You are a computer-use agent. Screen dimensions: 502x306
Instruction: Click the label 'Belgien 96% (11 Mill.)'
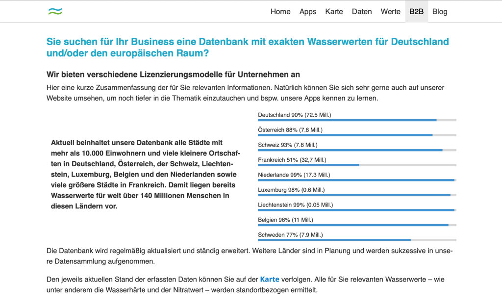pyautogui.click(x=286, y=220)
